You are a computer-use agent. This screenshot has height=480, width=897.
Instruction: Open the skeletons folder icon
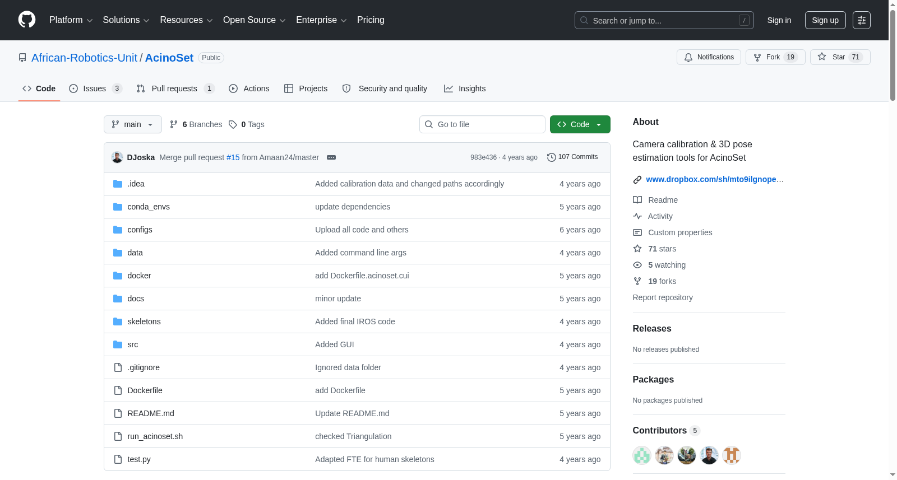coord(118,321)
